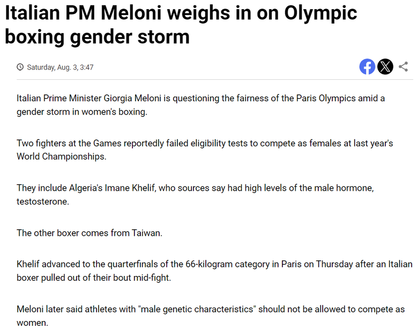Click the paragraph starting 'Two fighters at the Games'

tap(205, 150)
